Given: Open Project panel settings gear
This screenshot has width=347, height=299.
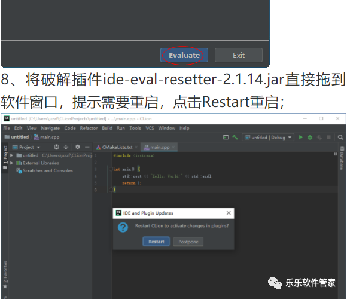Looking at the screenshot, I should coord(78,147).
